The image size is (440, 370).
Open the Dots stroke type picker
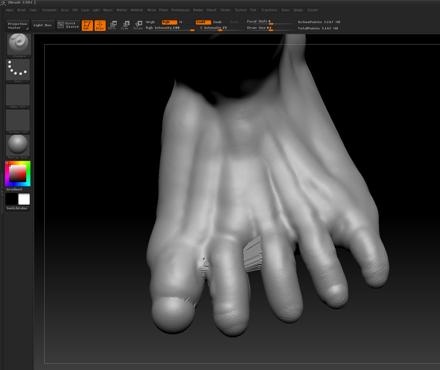(x=18, y=70)
